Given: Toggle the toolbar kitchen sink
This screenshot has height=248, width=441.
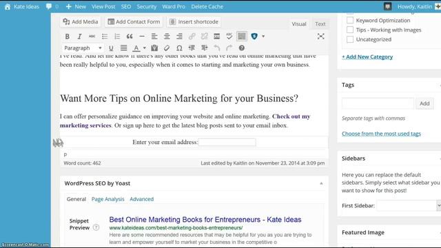Looking at the screenshot, I should point(242,37).
